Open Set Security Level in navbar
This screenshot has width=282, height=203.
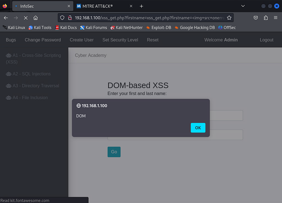pyautogui.click(x=120, y=40)
